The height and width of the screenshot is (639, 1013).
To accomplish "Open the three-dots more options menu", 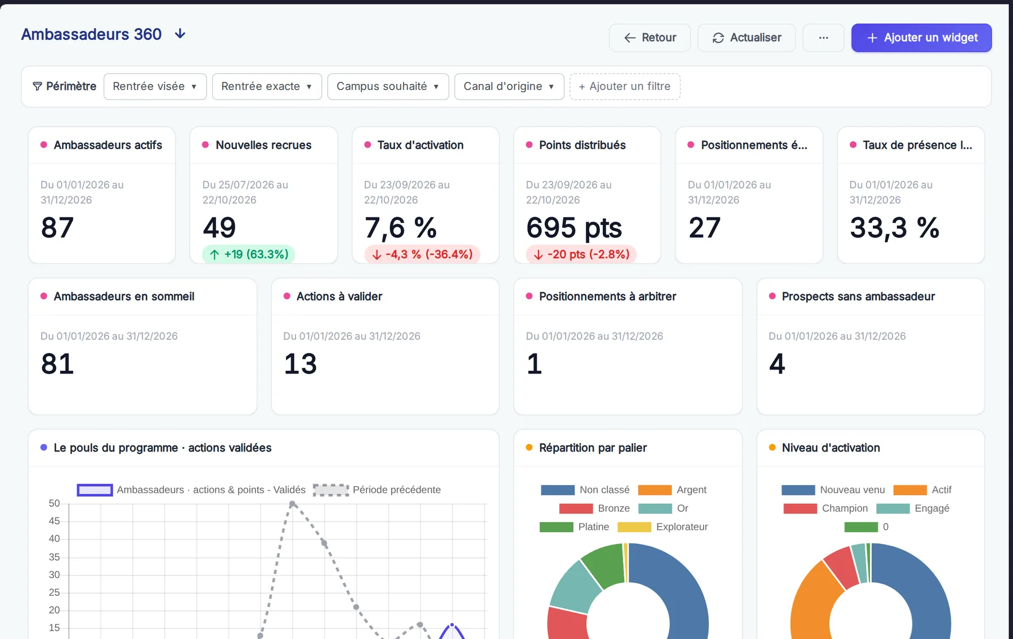I will 823,38.
